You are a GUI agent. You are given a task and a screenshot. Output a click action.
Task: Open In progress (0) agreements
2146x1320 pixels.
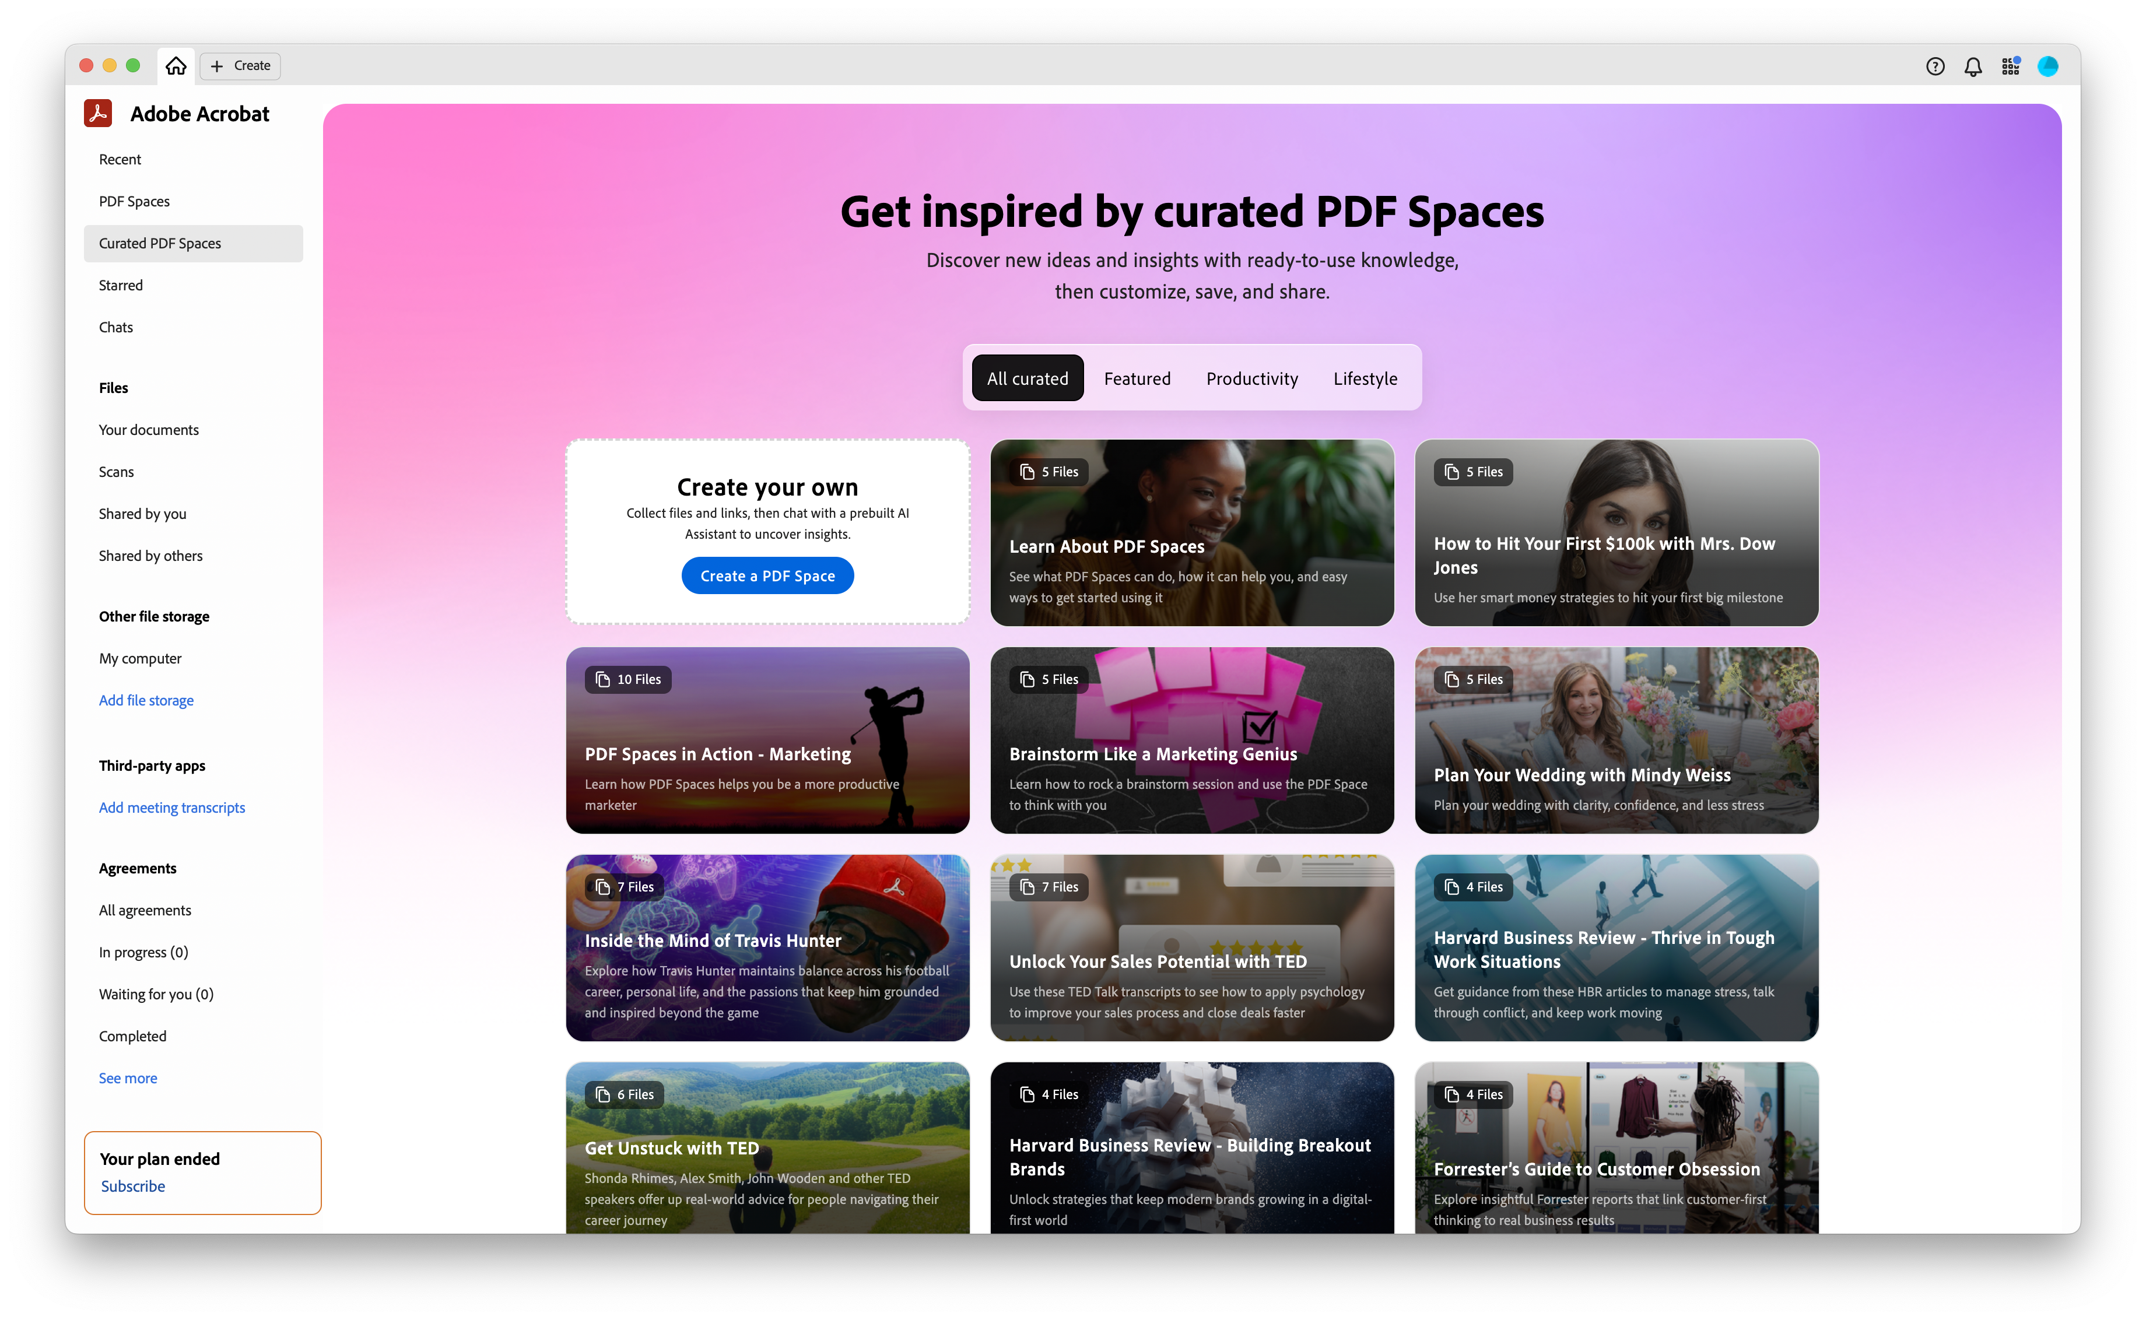tap(193, 953)
